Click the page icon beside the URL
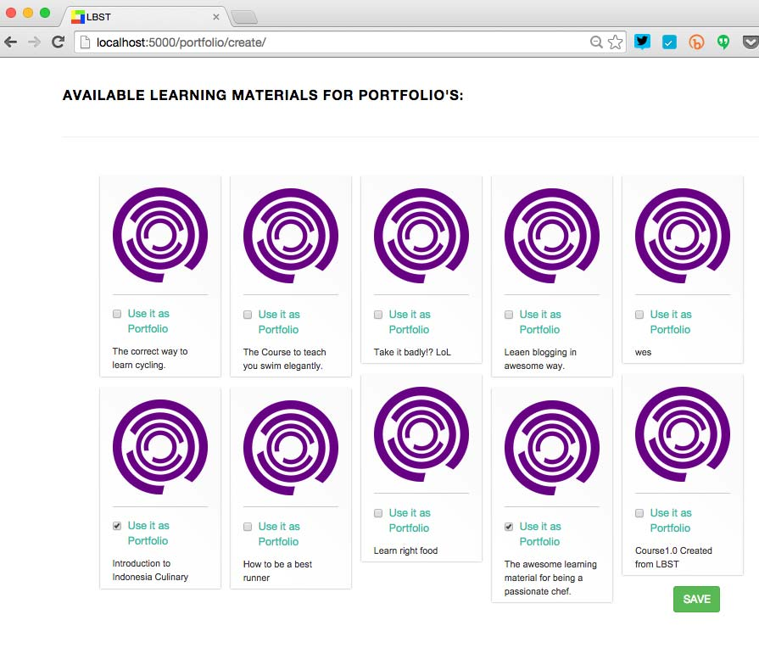 pyautogui.click(x=85, y=42)
